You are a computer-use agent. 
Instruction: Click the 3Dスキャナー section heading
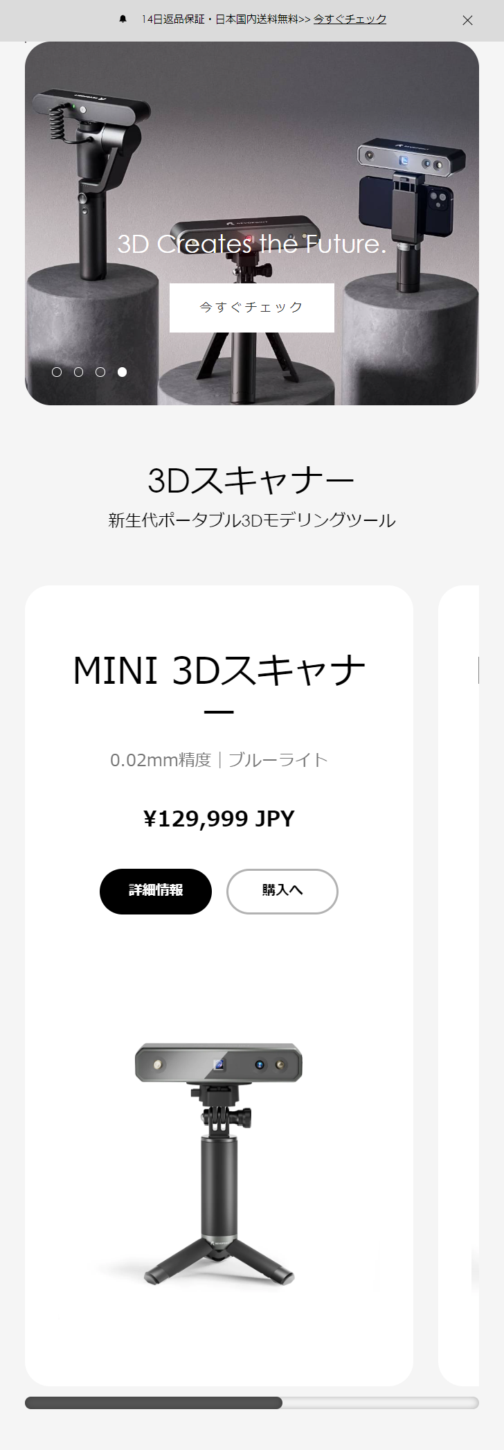(x=252, y=480)
